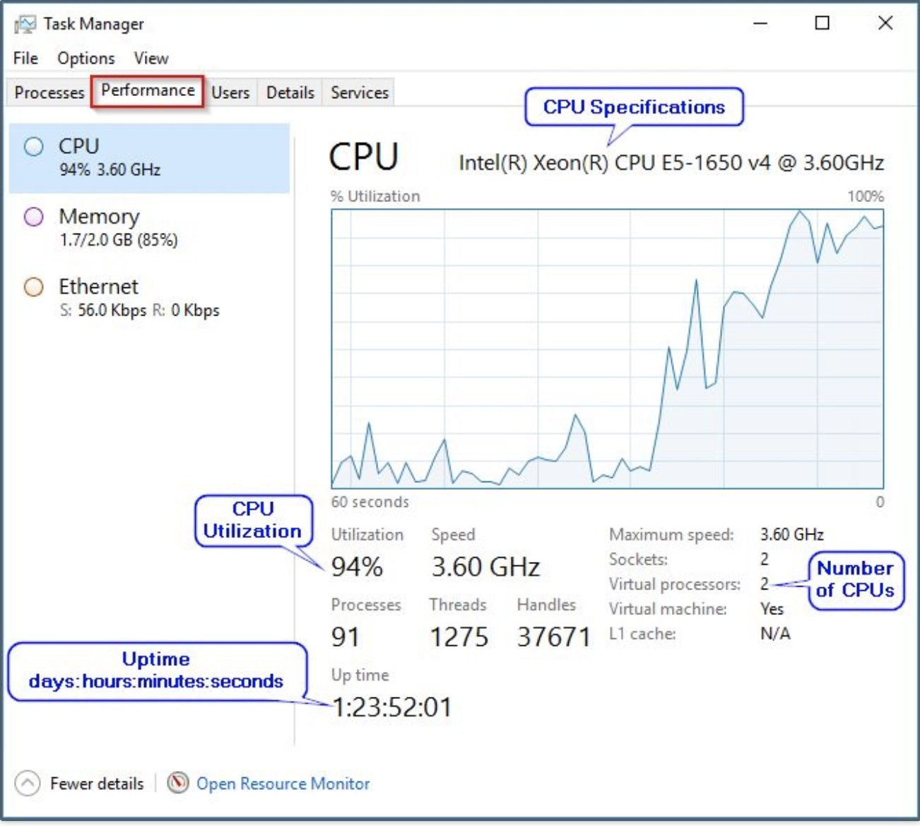Switch to the Users tab
This screenshot has width=920, height=826.
pos(230,92)
